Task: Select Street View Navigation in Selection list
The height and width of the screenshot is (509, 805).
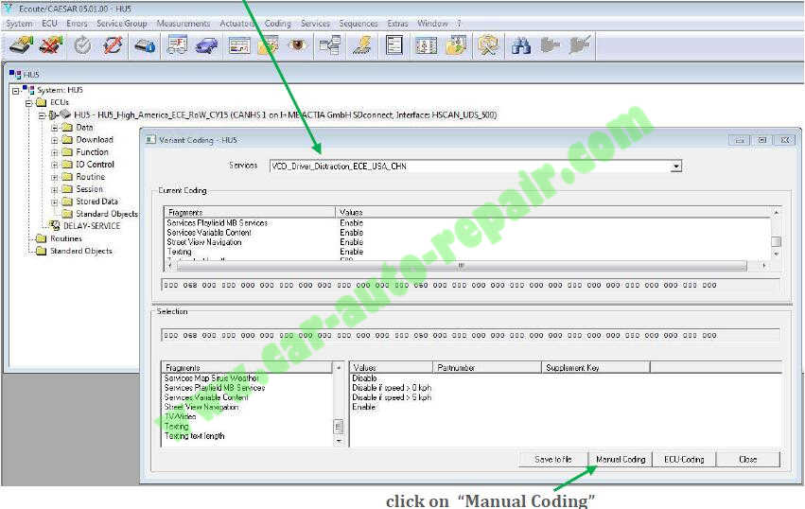Action: [x=201, y=407]
